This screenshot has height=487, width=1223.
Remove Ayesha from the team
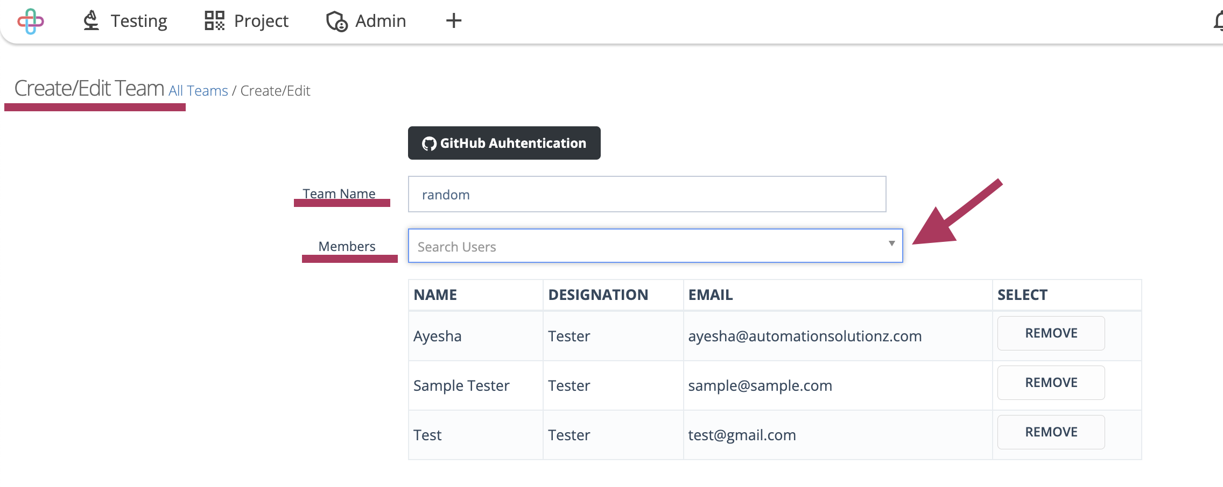(x=1051, y=333)
